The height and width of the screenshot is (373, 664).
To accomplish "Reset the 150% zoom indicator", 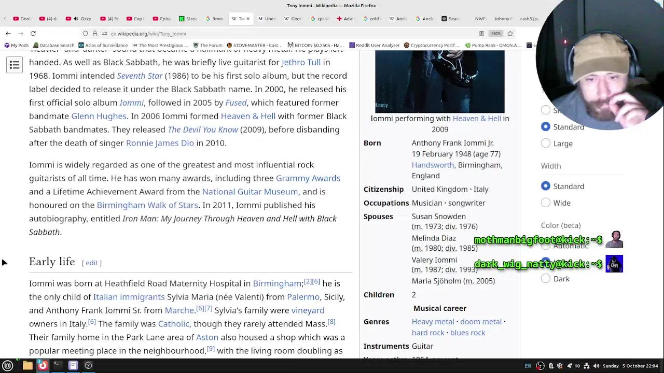I will [496, 34].
